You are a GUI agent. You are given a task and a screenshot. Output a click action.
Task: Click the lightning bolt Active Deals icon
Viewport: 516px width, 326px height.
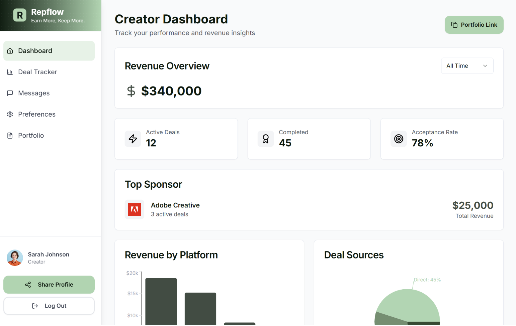pos(133,139)
